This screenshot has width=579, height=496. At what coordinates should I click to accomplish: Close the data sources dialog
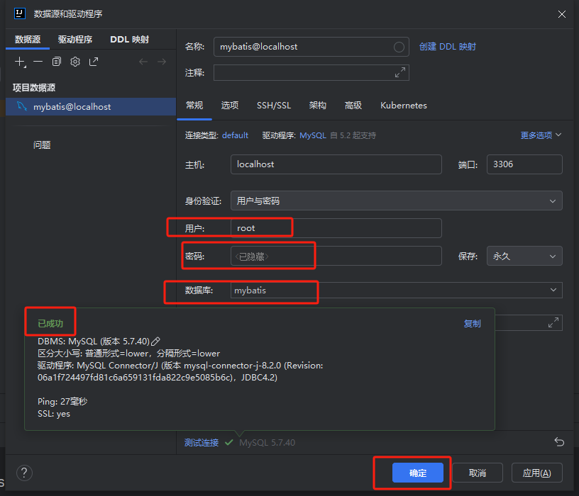[562, 14]
